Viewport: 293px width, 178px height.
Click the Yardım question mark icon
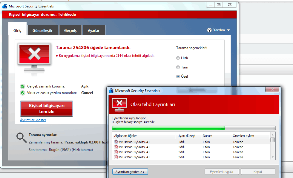(x=209, y=30)
